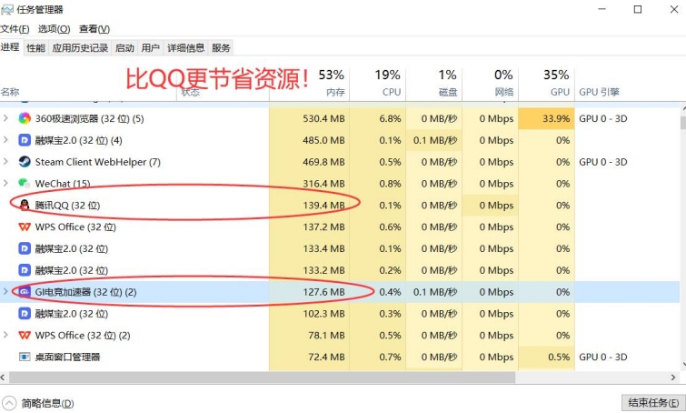
Task: Sort by 网络 column header
Action: tap(490, 83)
